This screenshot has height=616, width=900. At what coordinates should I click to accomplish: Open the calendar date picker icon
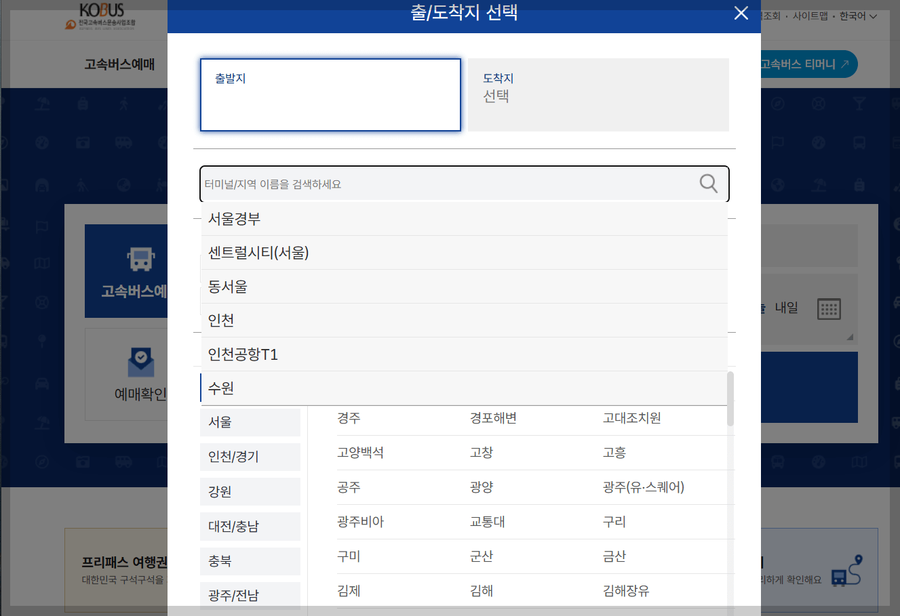click(x=829, y=309)
